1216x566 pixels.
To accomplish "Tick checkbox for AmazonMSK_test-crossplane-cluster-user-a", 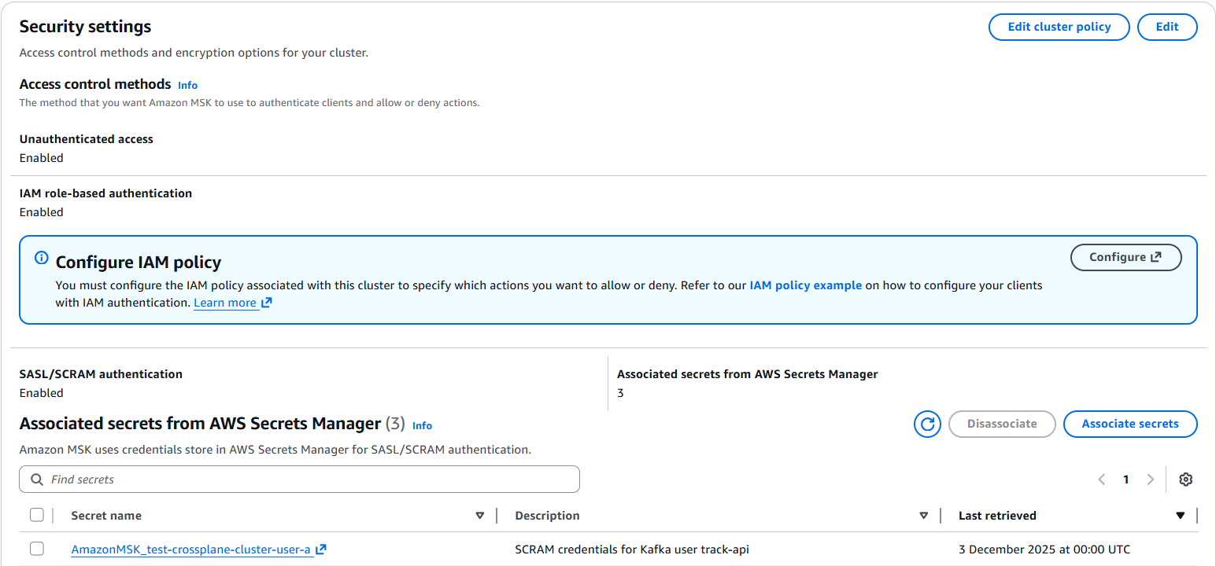I will click(x=37, y=549).
